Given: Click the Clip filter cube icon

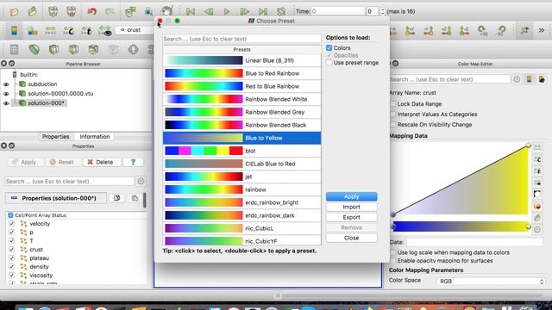Looking at the screenshot, I should pyautogui.click(x=53, y=50).
